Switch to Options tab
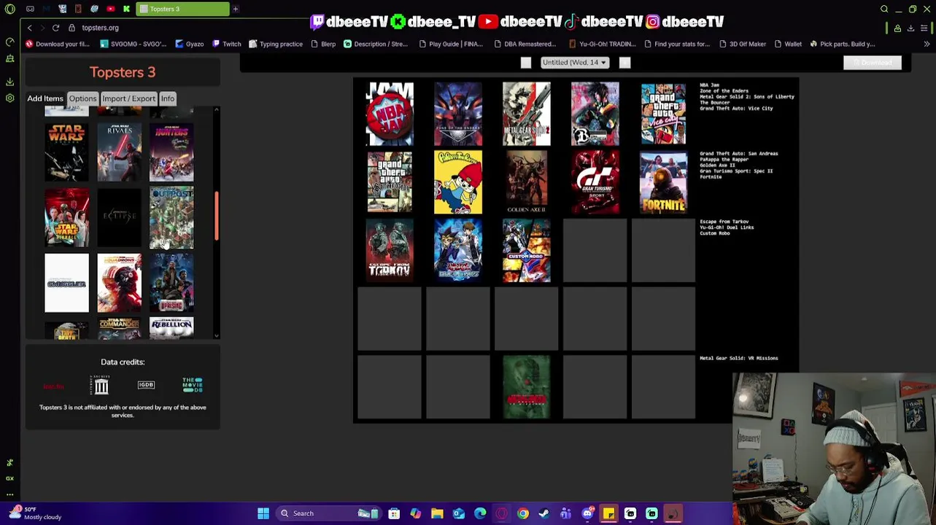 (x=82, y=98)
